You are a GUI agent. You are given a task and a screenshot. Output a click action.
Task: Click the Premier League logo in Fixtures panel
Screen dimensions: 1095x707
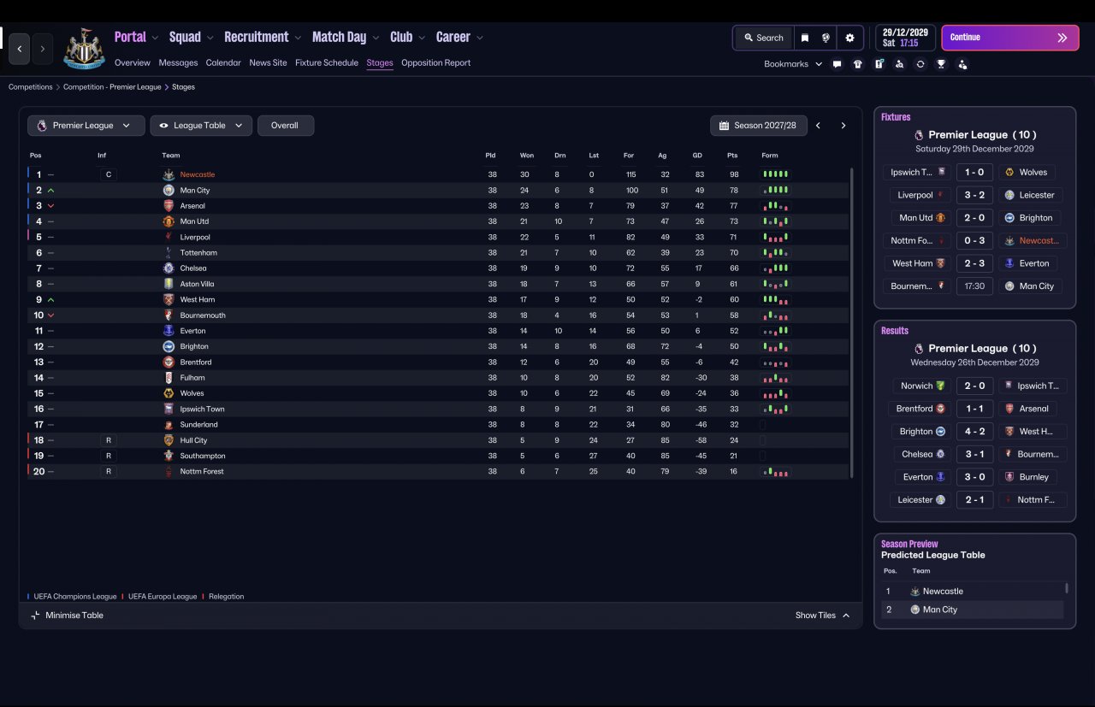(x=919, y=135)
